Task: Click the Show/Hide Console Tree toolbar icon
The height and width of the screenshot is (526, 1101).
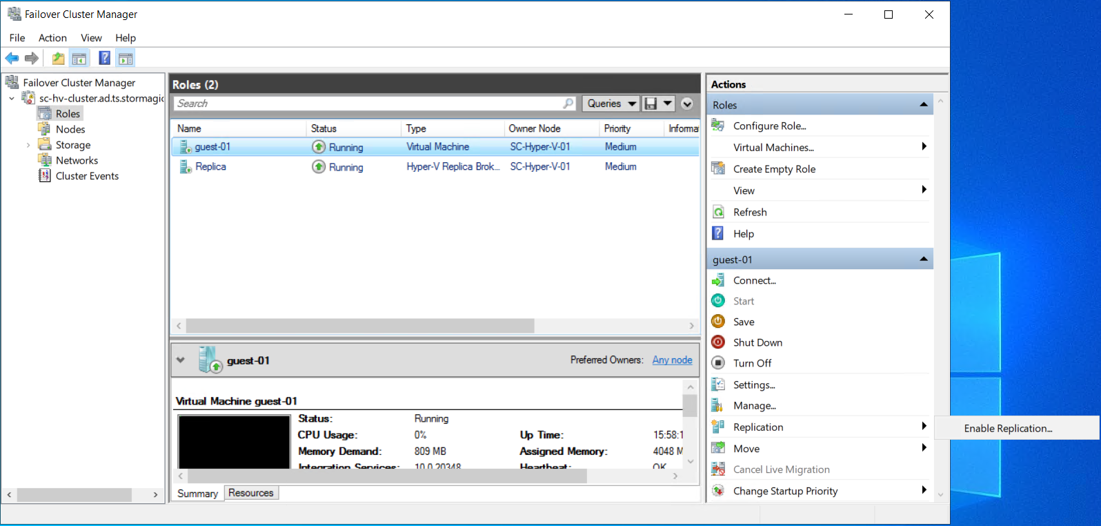Action: pyautogui.click(x=79, y=59)
